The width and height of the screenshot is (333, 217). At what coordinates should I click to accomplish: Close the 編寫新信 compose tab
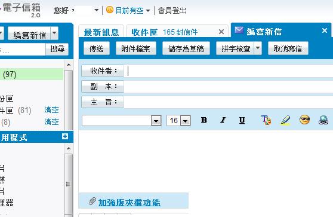325,30
